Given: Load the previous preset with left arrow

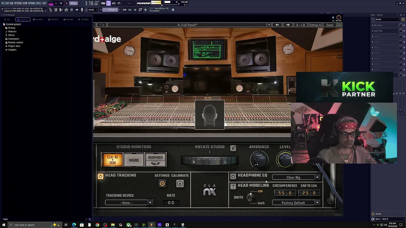Looking at the screenshot, I should [x=277, y=25].
